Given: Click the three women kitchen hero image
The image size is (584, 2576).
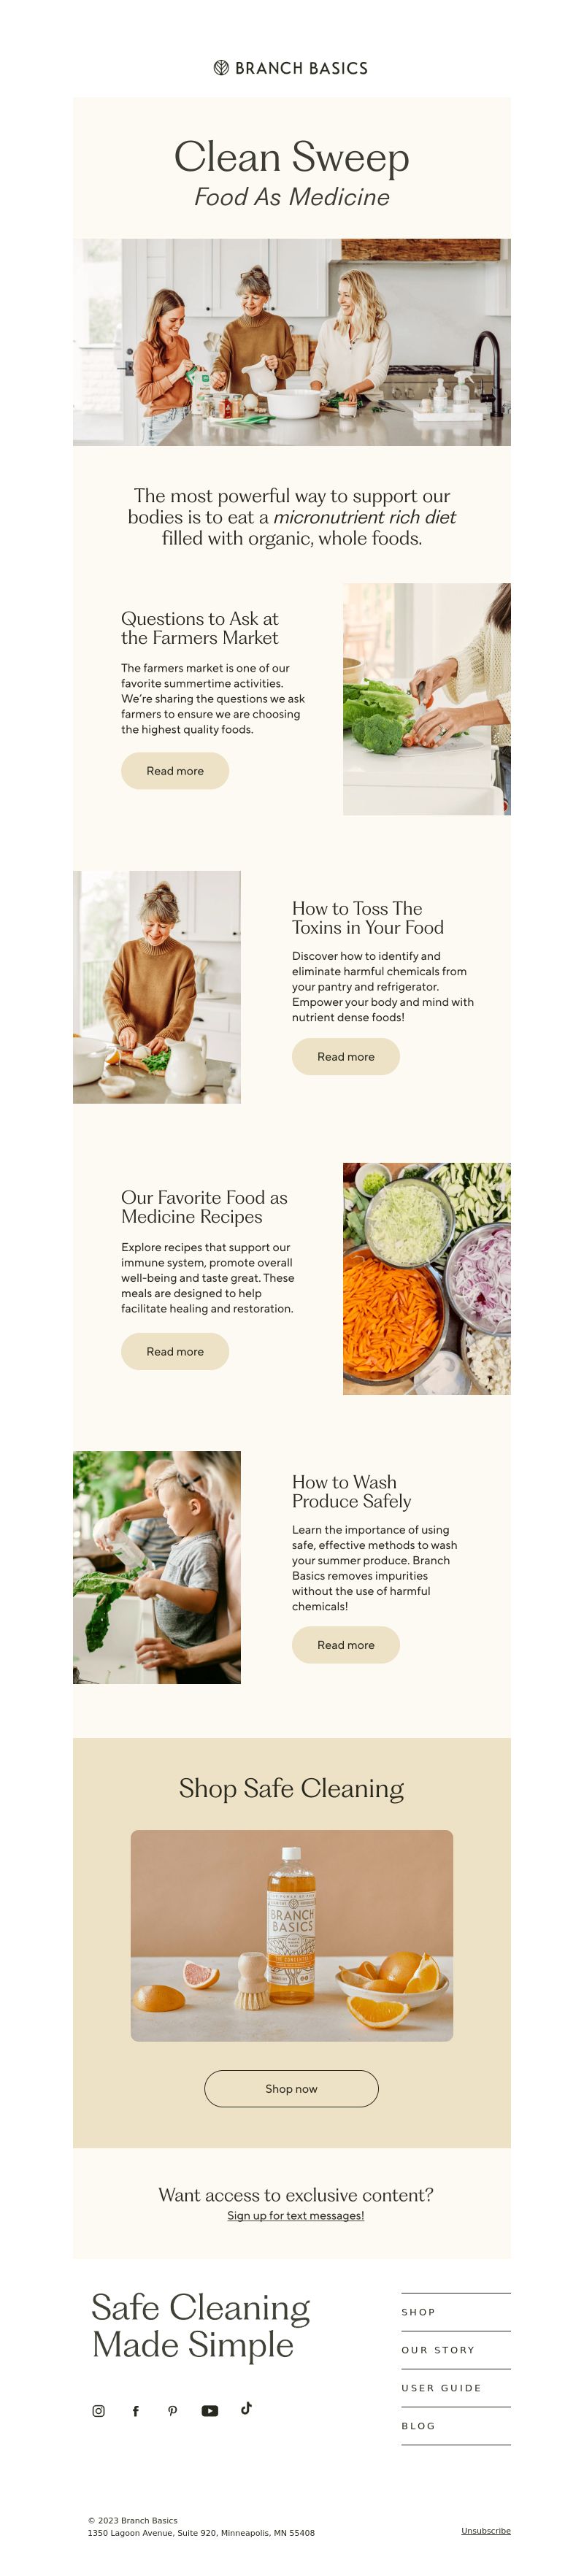Looking at the screenshot, I should [x=292, y=342].
